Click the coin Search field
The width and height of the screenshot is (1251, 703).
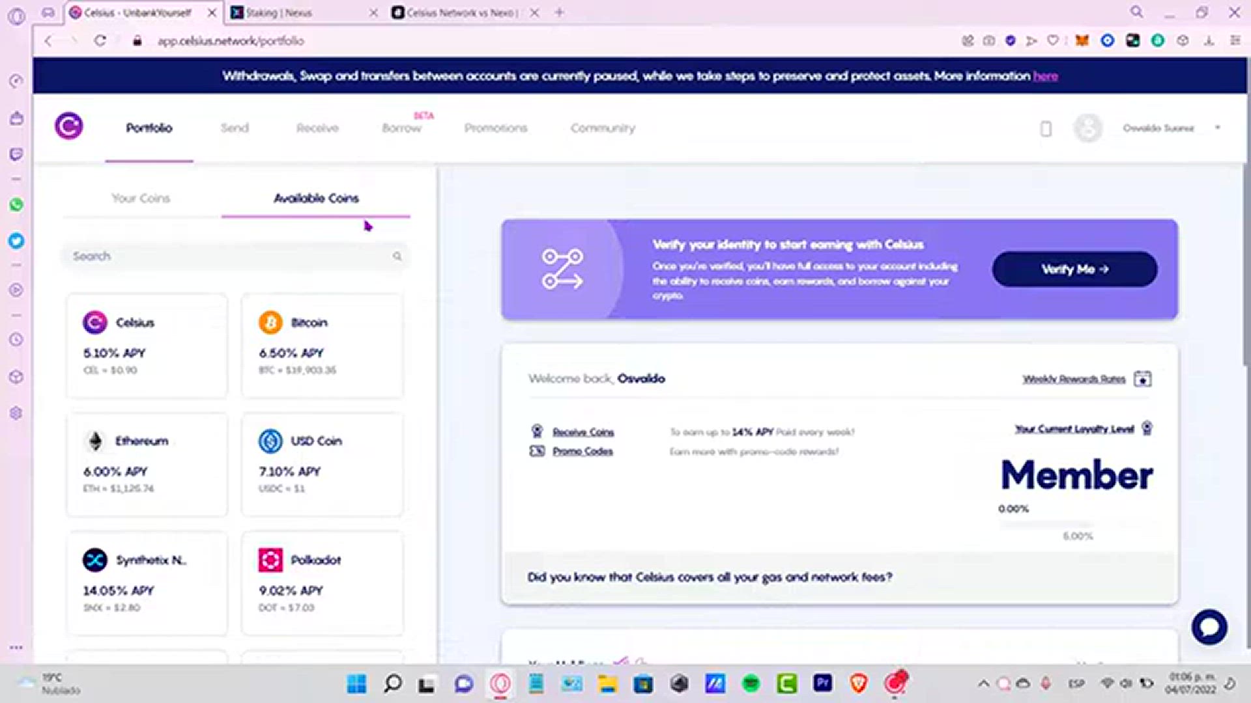(235, 256)
